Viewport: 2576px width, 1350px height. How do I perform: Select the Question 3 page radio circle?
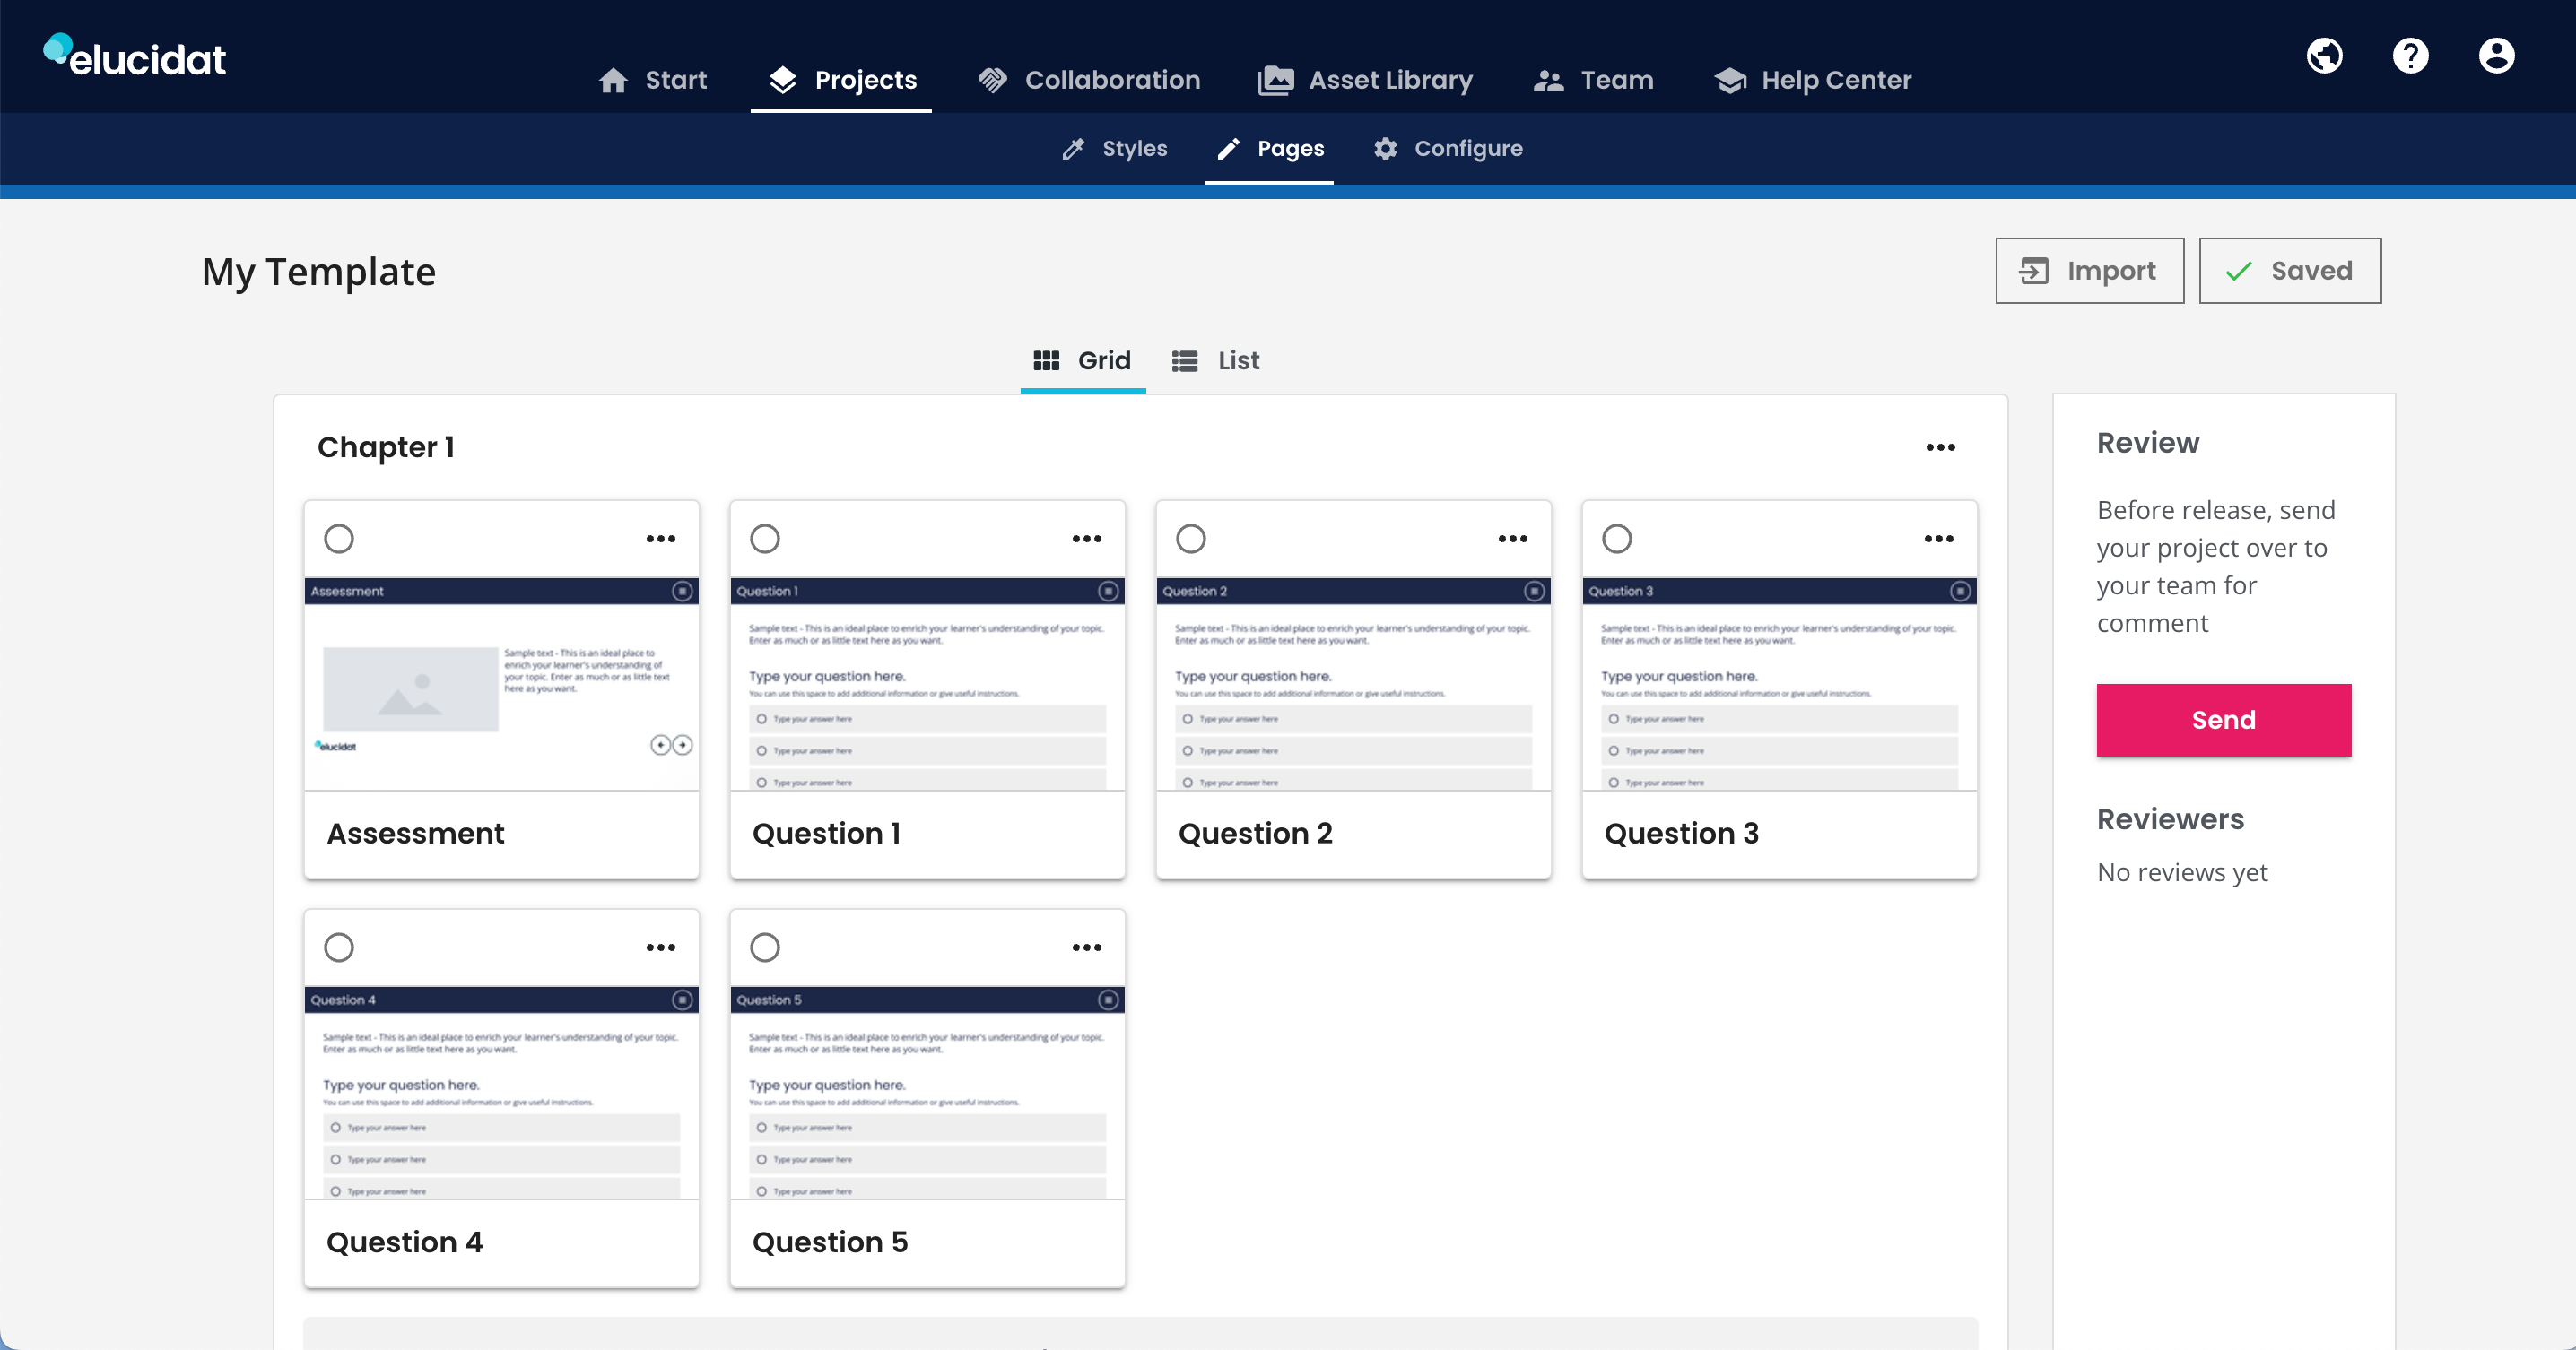point(1617,539)
